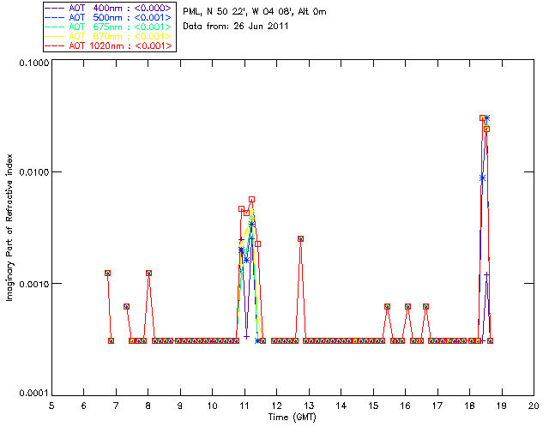Click the highest red data point near 18.4 hours
549x439 pixels.
(482, 118)
